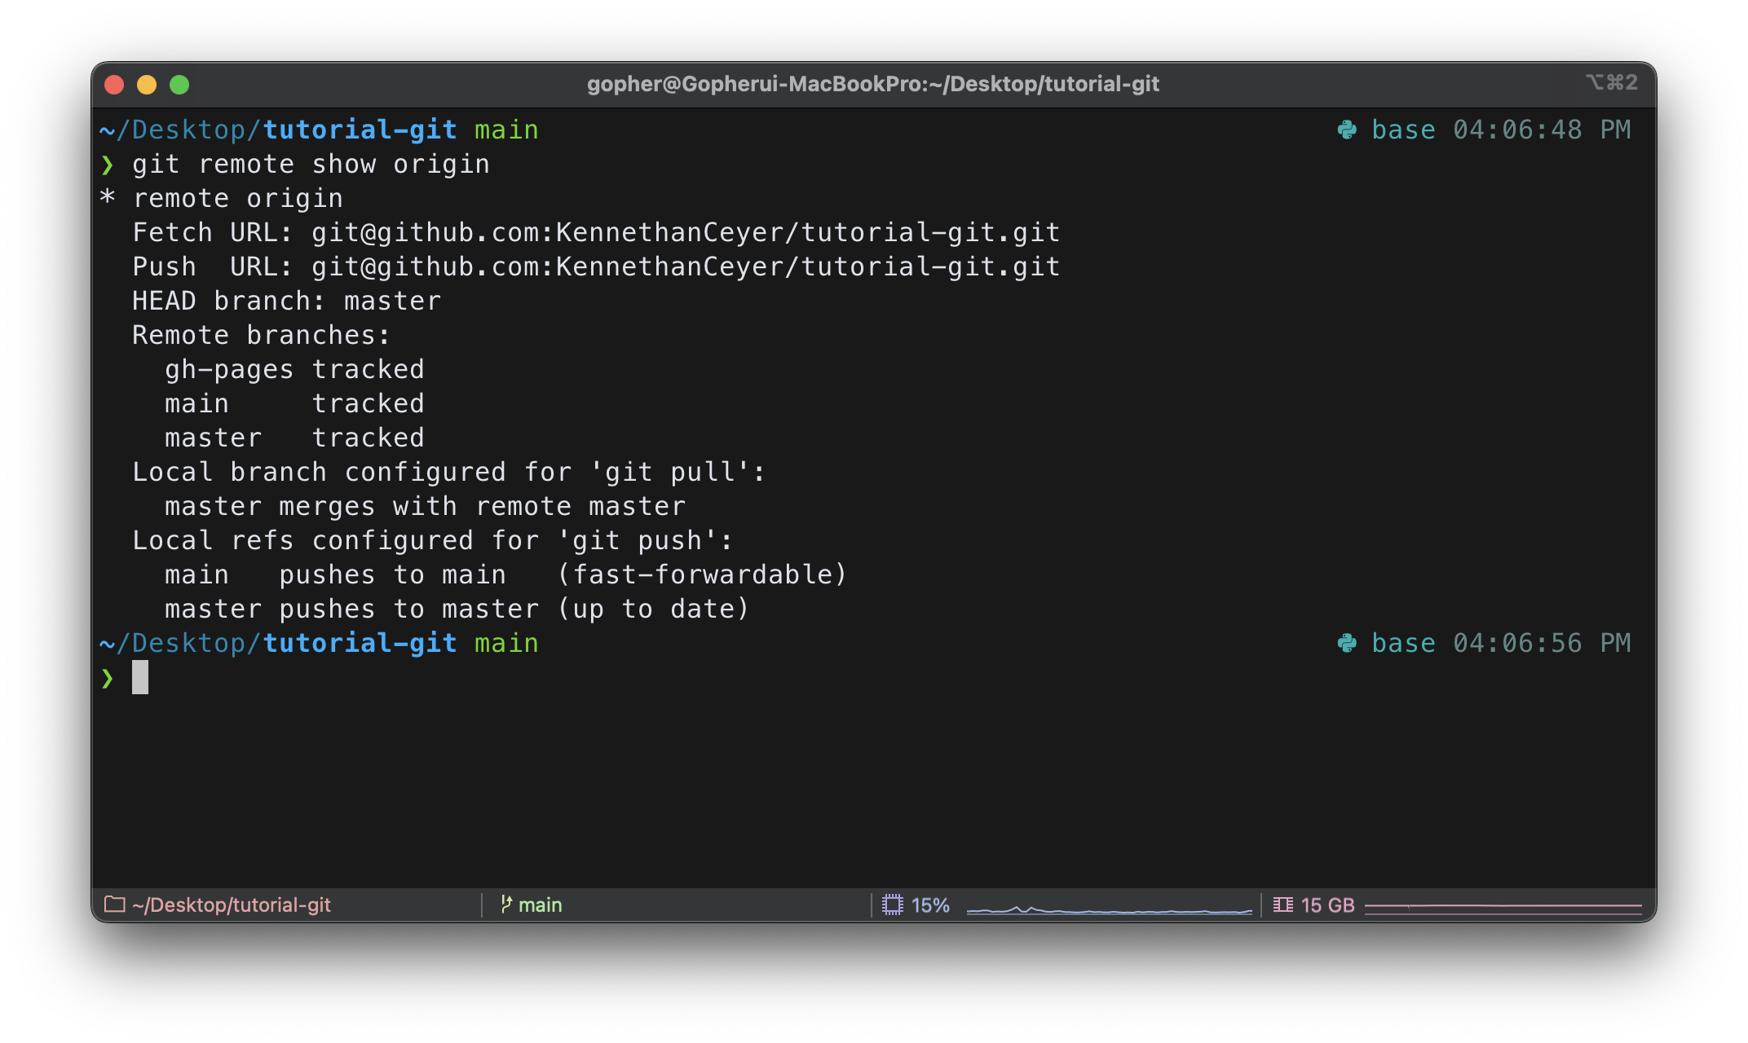Click the asterisk before remote origin
Viewport: 1748px width, 1043px height.
(x=107, y=198)
